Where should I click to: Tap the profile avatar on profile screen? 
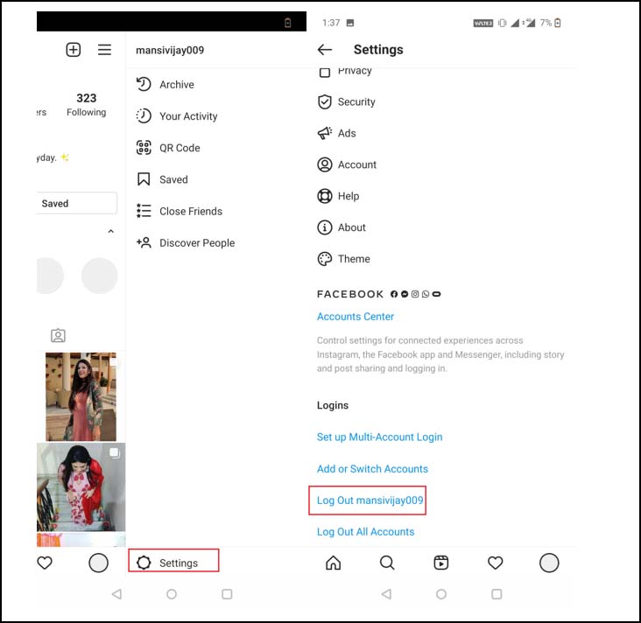pos(99,563)
